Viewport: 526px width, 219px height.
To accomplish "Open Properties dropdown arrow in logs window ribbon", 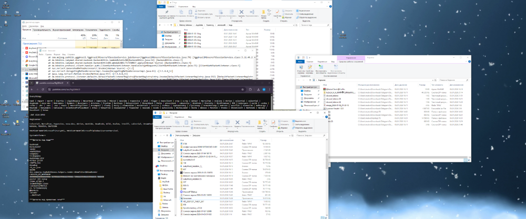I will click(x=277, y=18).
